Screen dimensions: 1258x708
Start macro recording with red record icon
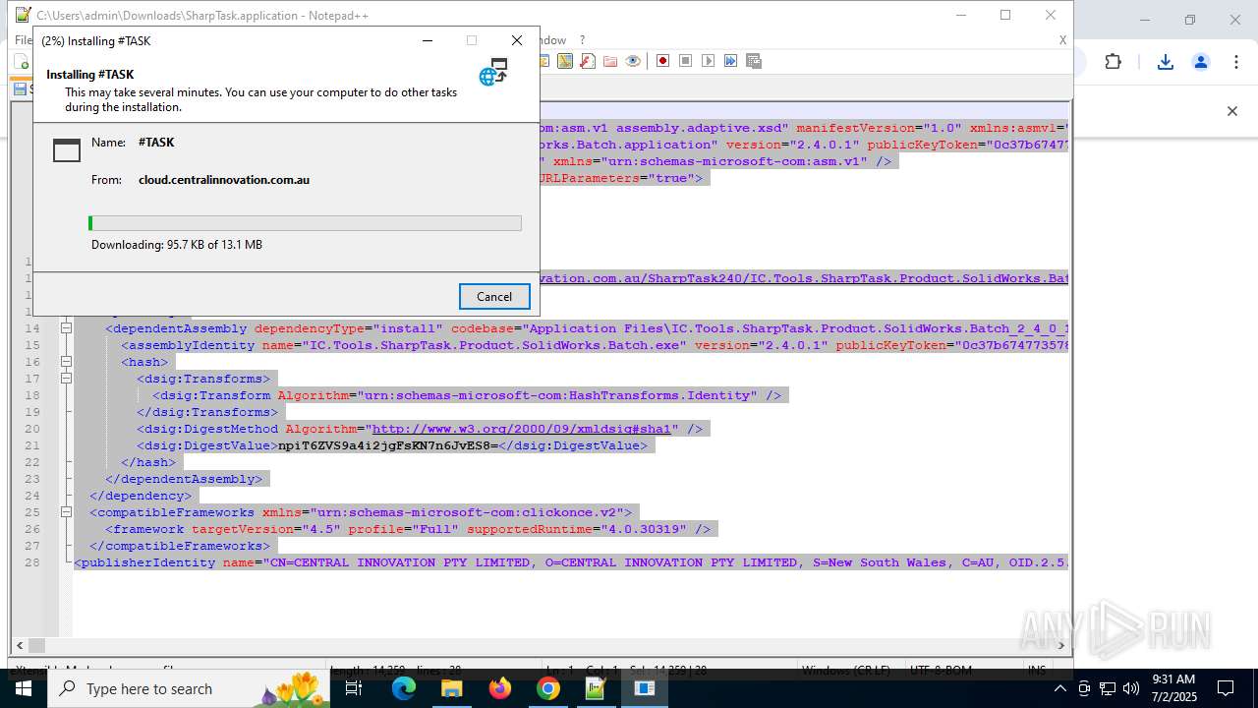pyautogui.click(x=662, y=61)
